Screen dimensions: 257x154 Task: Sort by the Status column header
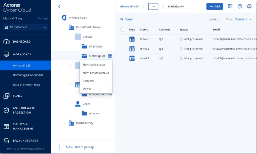pyautogui.click(x=184, y=30)
